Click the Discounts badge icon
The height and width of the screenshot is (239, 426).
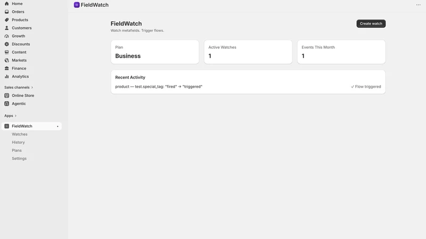(x=7, y=44)
